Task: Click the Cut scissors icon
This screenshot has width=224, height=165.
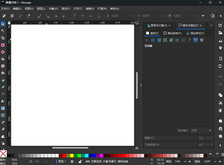Action: 221,103
